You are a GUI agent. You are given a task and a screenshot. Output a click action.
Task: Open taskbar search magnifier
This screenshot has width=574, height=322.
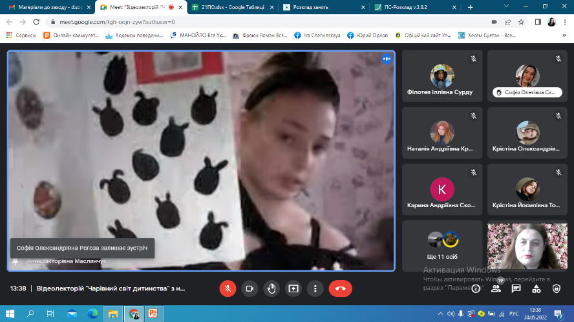[30, 314]
